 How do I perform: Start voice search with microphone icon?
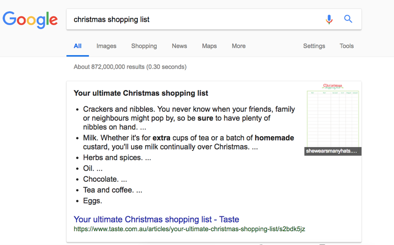click(x=329, y=19)
